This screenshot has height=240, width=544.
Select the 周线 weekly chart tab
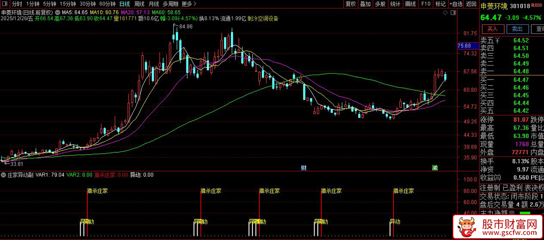pyautogui.click(x=139, y=4)
